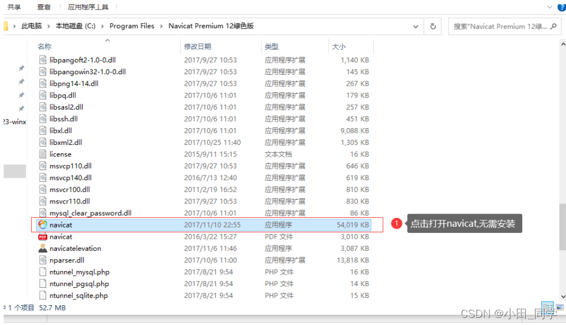Click the navicat PDF file icon
This screenshot has width=566, height=325.
click(x=43, y=236)
